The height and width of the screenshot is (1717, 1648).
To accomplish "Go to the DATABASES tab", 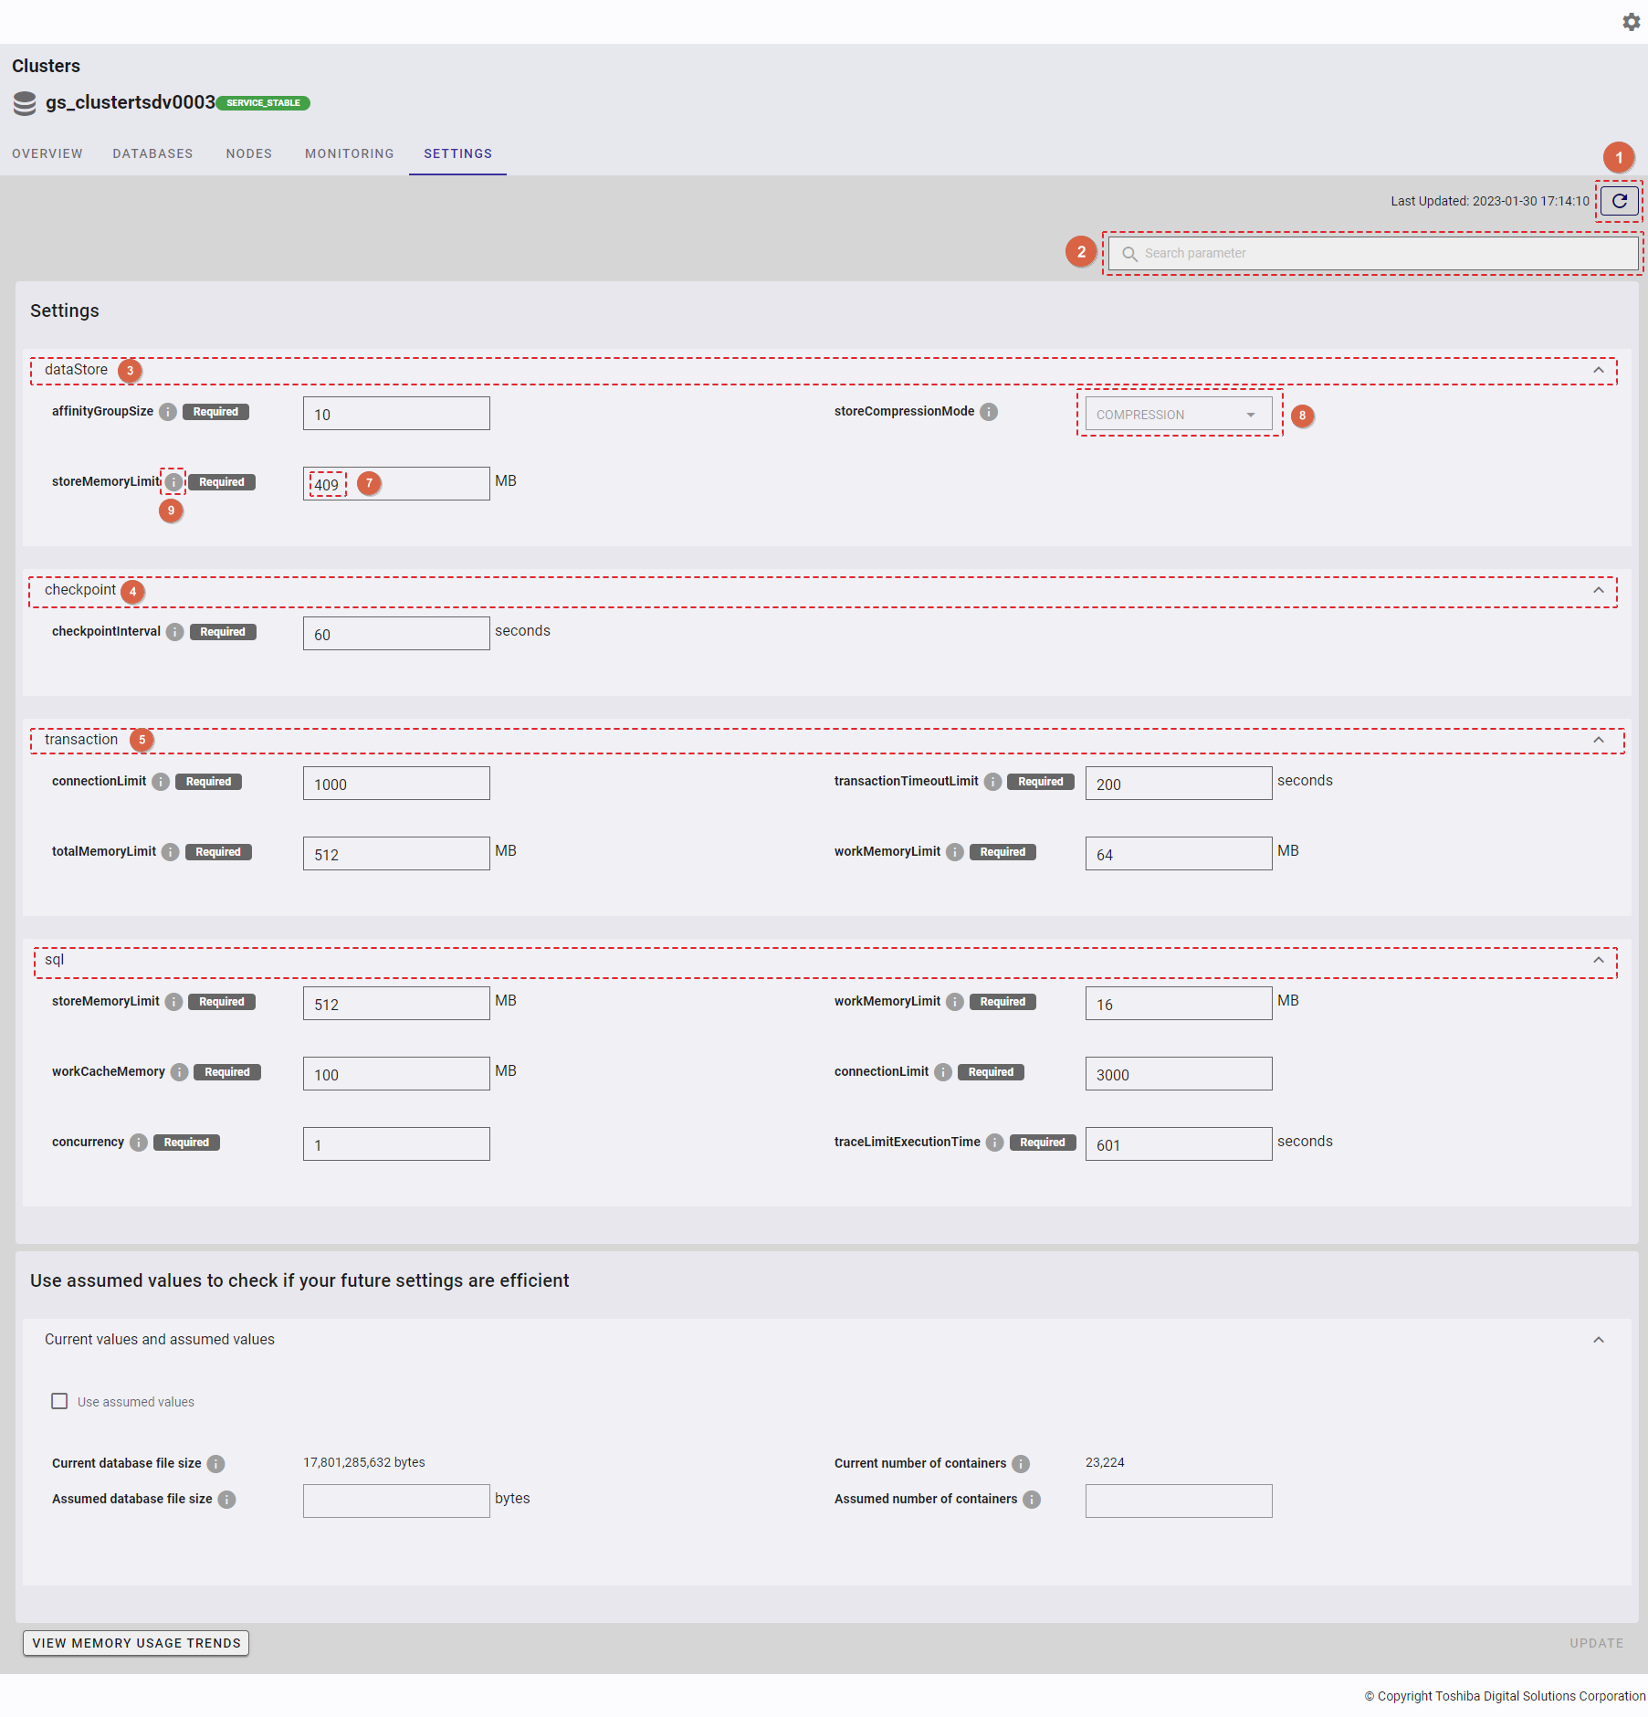I will click(x=152, y=153).
